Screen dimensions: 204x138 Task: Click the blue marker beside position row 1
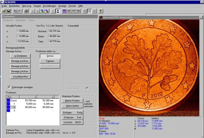[x=8, y=104]
